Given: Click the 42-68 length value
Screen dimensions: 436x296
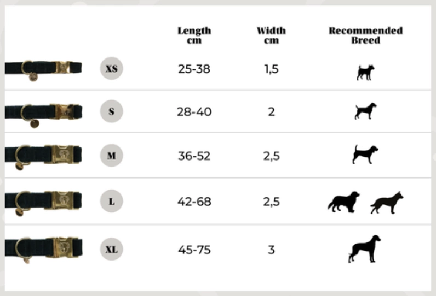Looking at the screenshot, I should coord(194,202).
